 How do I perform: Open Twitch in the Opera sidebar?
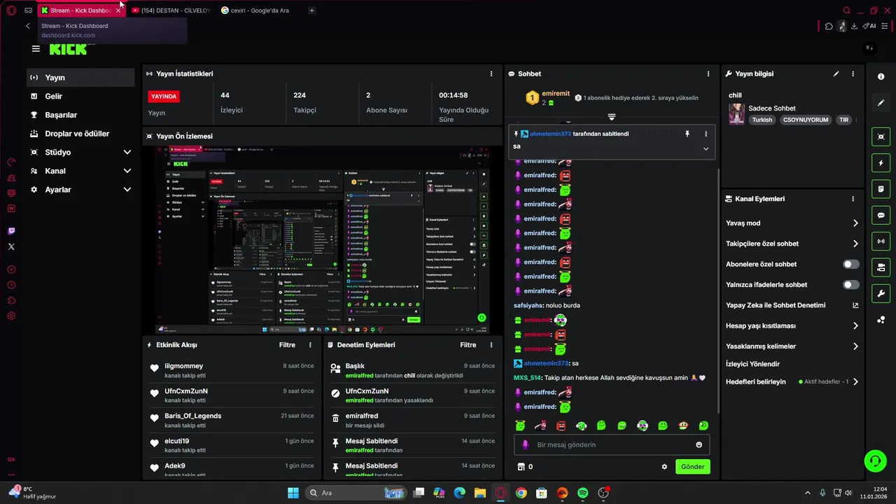click(11, 231)
